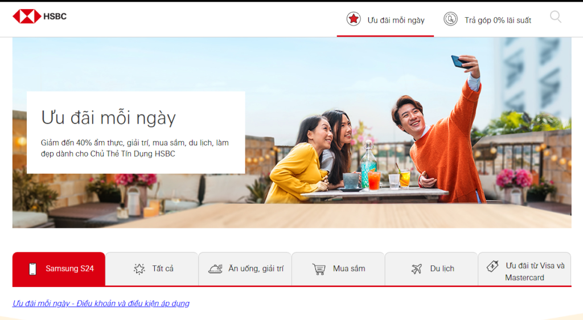The width and height of the screenshot is (583, 320).
Task: Open search with the magnifier icon
Action: point(555,17)
